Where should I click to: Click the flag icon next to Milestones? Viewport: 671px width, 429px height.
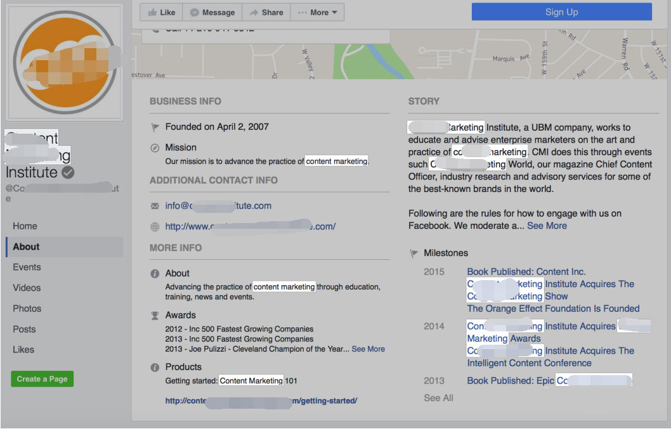(x=414, y=253)
